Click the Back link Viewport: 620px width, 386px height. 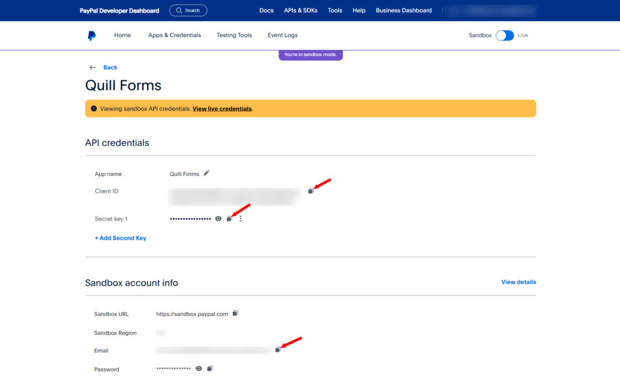(x=110, y=68)
